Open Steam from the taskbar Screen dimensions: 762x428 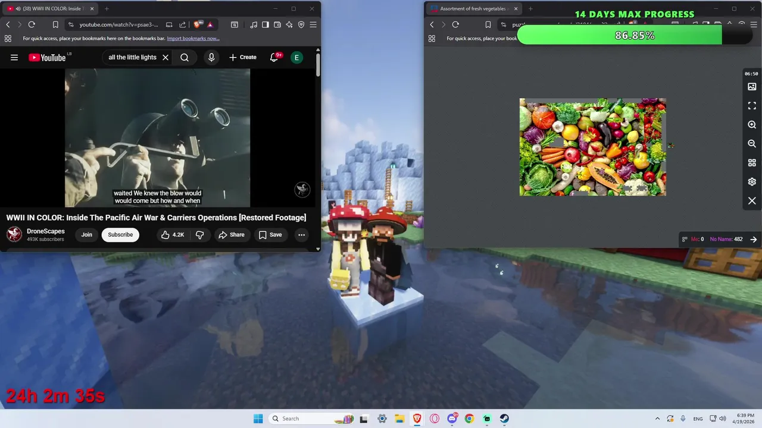[x=504, y=418]
